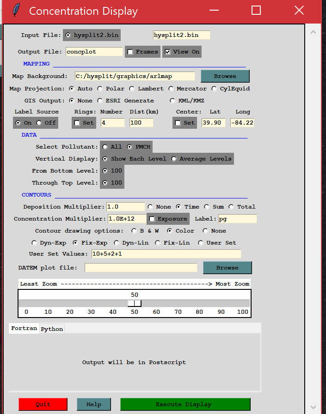Screen dimensions: 326x414
Task: Click the feather icon in title bar
Action: (16, 10)
